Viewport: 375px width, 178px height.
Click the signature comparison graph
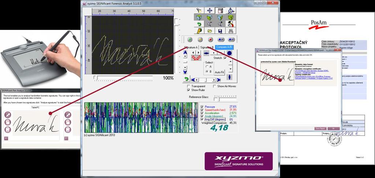(141, 117)
